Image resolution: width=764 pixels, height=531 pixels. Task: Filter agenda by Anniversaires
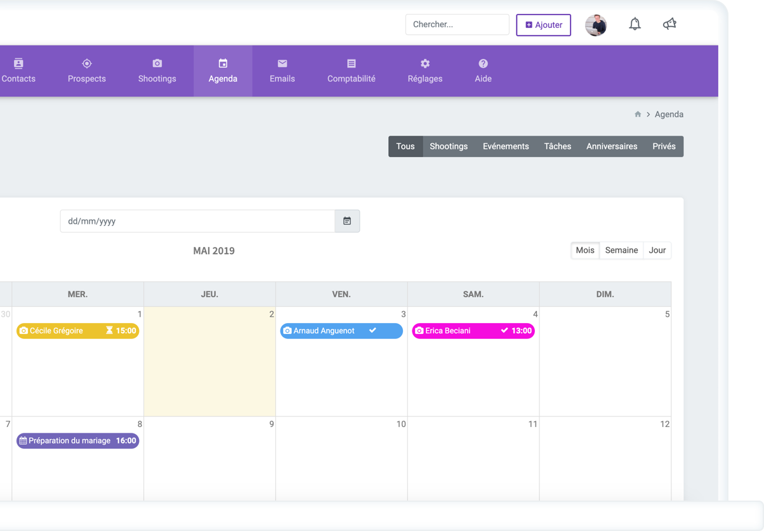click(611, 146)
